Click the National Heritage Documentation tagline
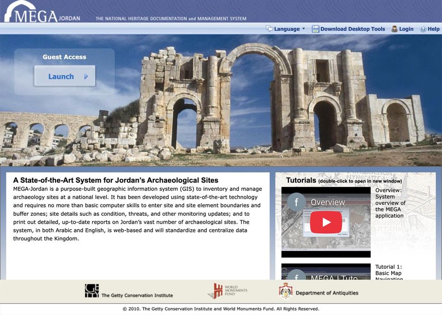Image resolution: width=442 pixels, height=315 pixels. point(171,19)
